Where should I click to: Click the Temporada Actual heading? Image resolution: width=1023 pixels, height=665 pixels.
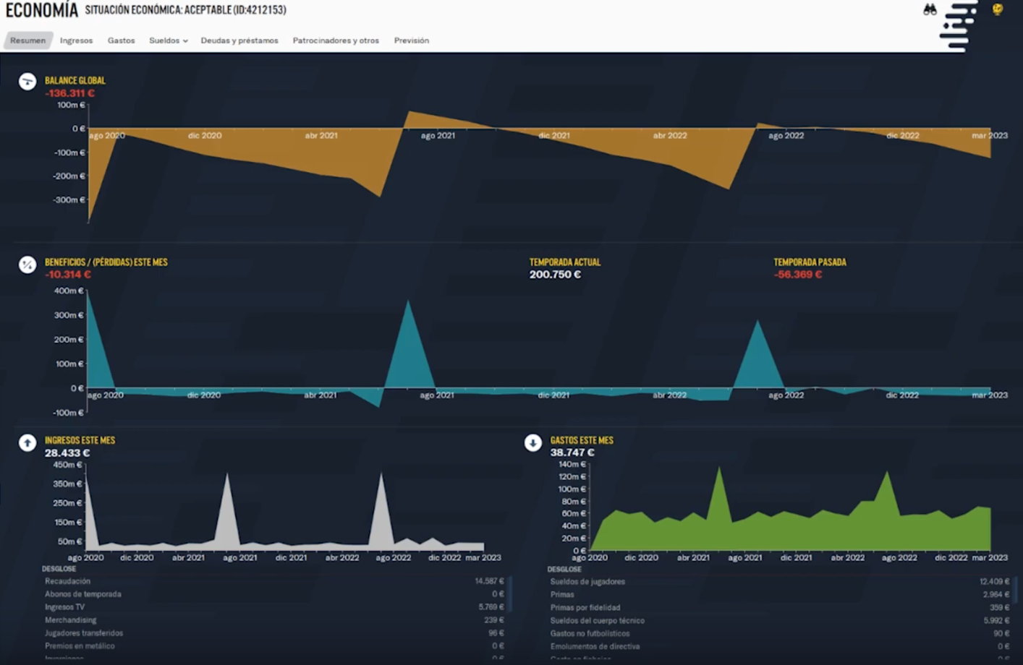565,262
